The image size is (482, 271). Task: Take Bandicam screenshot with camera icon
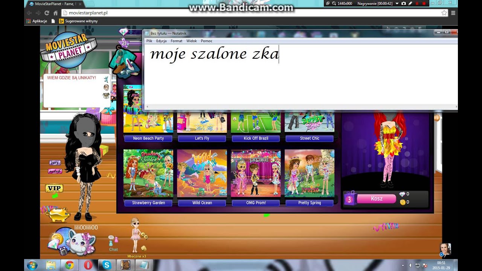pos(404,3)
